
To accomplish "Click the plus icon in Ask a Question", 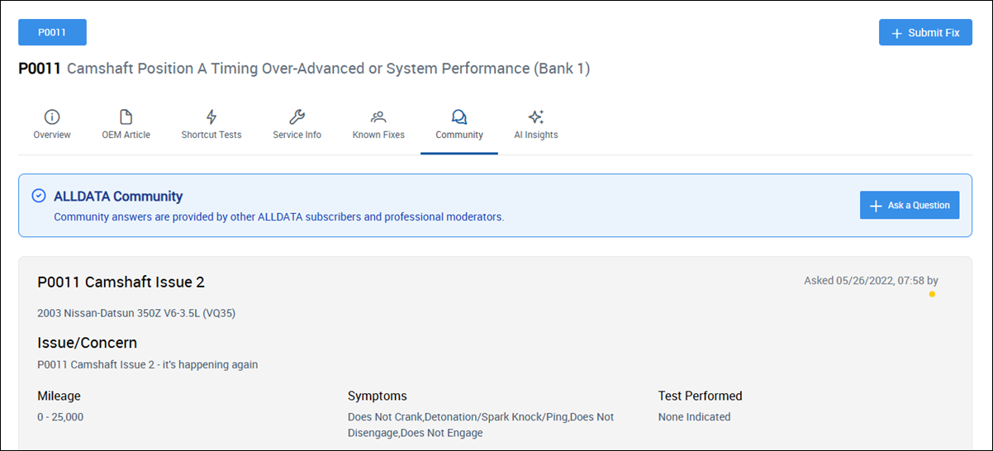I will point(877,206).
